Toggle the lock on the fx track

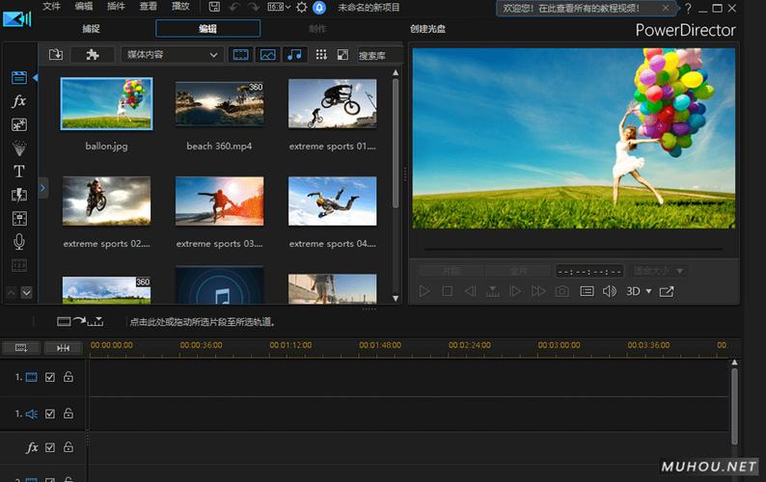click(x=68, y=448)
